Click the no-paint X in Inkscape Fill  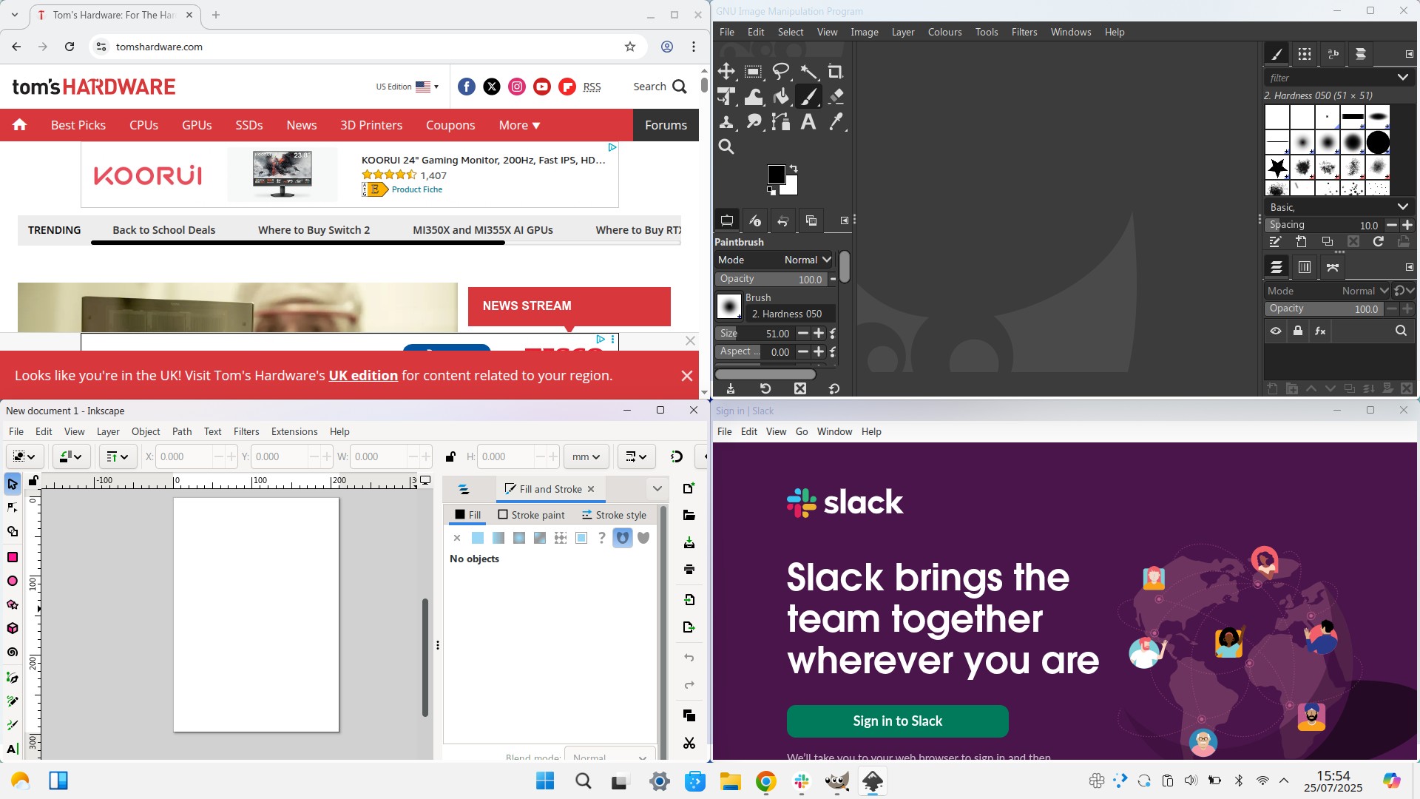click(x=457, y=538)
